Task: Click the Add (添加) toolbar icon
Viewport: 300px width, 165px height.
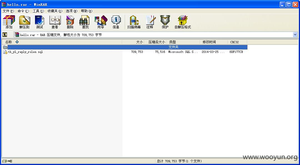Action: pos(9,22)
